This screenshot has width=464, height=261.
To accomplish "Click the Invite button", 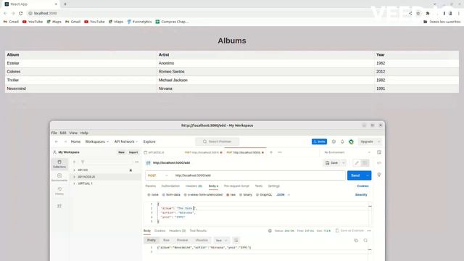I will point(319,142).
